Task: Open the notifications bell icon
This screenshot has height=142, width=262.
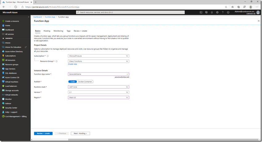Action: (x=212, y=13)
